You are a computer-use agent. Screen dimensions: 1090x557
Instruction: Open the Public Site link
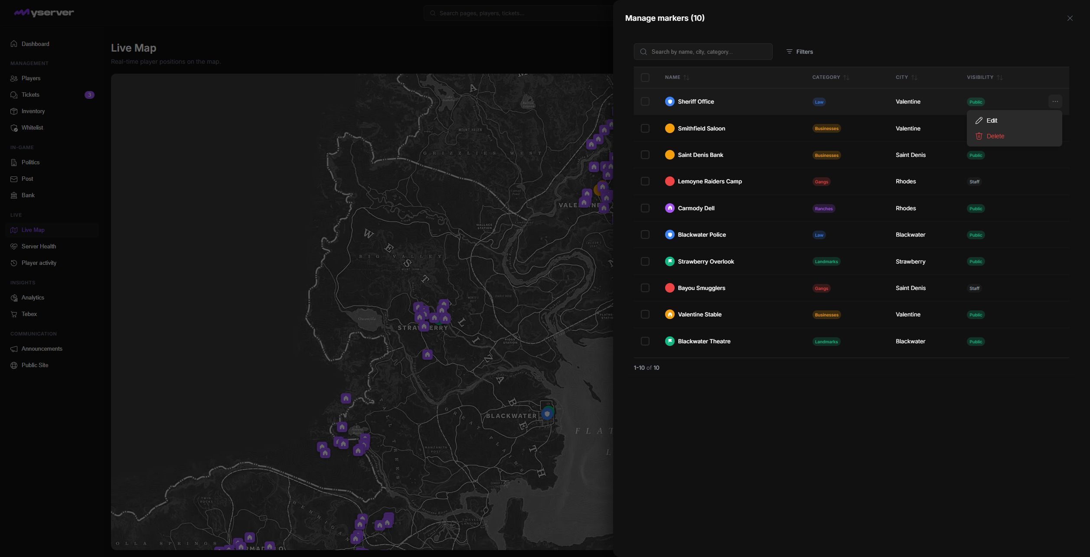click(x=52, y=365)
